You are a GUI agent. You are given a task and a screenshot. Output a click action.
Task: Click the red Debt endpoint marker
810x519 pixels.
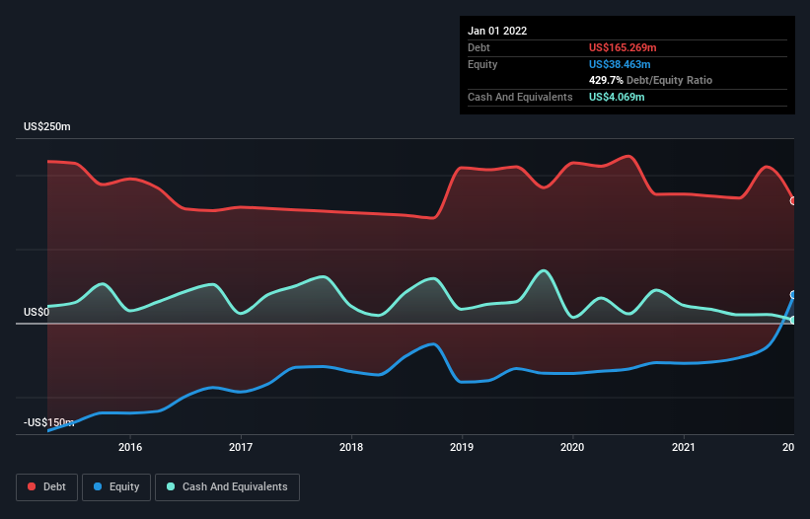(x=793, y=201)
